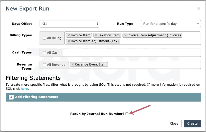Click the Invoice Item tag text

coord(80,35)
